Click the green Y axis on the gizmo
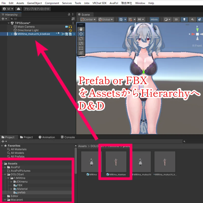This screenshot has width=203, height=203. point(197,30)
